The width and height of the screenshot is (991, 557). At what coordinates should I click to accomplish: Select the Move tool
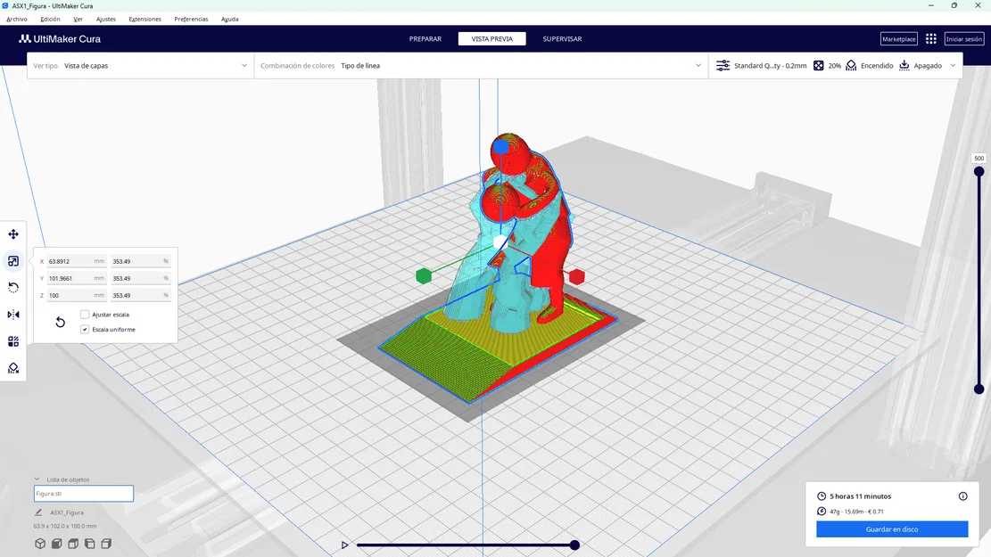[12, 233]
